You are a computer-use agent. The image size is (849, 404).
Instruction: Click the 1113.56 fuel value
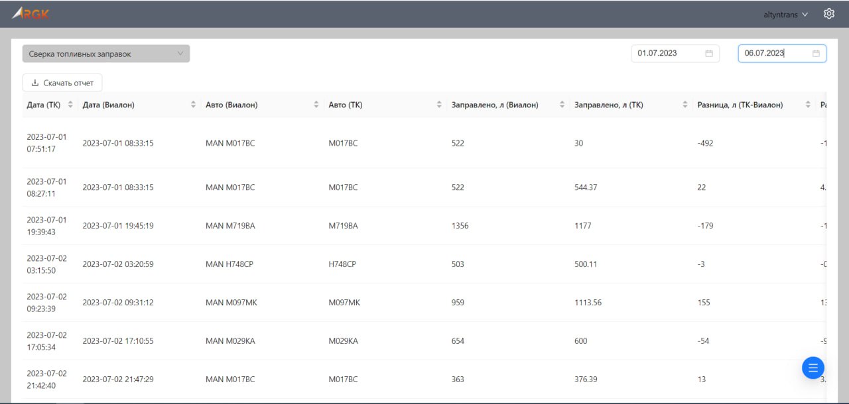pyautogui.click(x=588, y=303)
